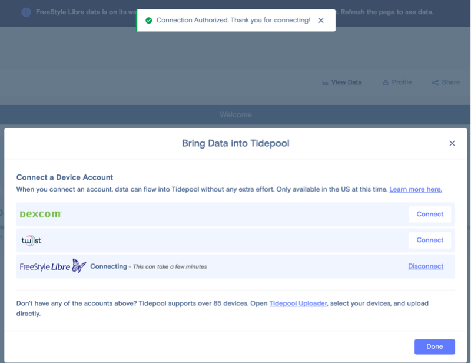Click the View Data chart icon
This screenshot has width=471, height=363.
pos(325,82)
